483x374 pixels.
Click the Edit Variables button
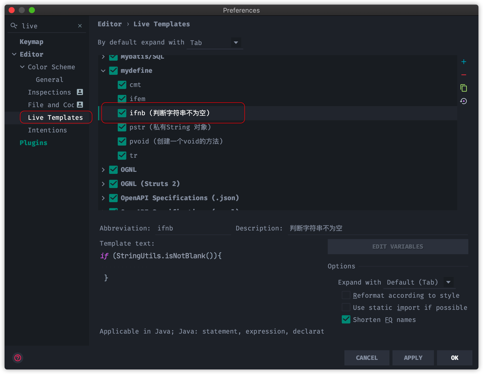(398, 246)
